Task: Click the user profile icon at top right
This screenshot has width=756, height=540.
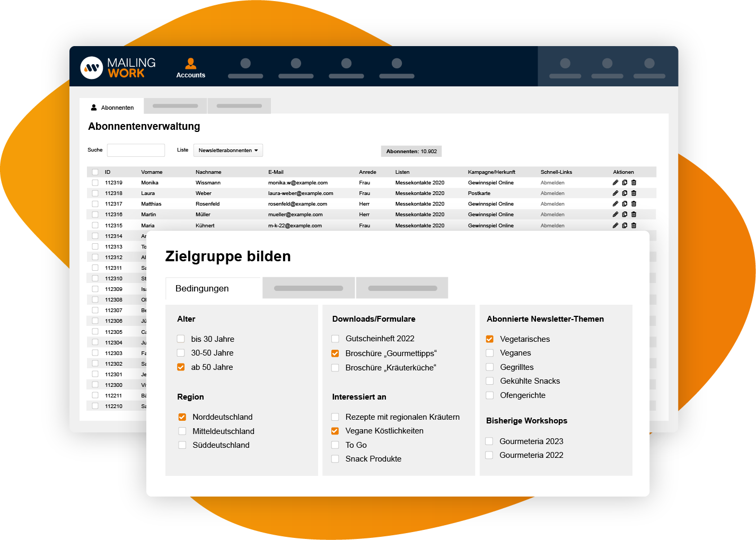Action: pos(649,64)
